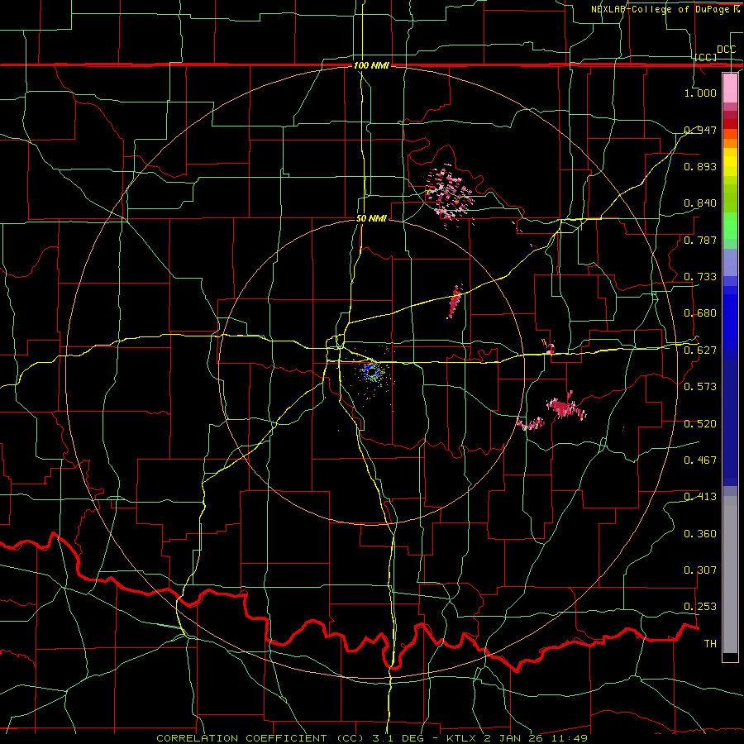Click the 100 NMI range ring label
Image resolution: width=744 pixels, height=744 pixels.
point(371,65)
